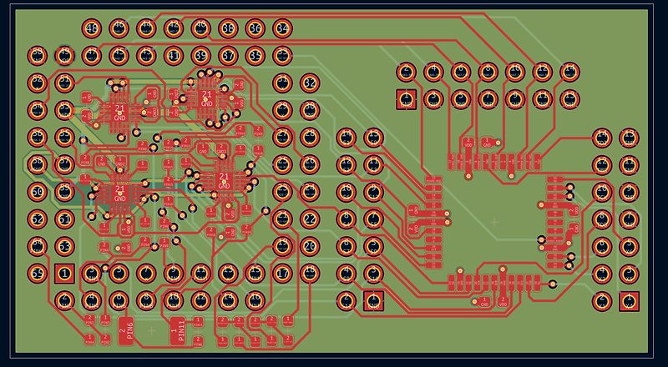Select through-hole pad 62
The width and height of the screenshot is (668, 367).
tap(37, 219)
